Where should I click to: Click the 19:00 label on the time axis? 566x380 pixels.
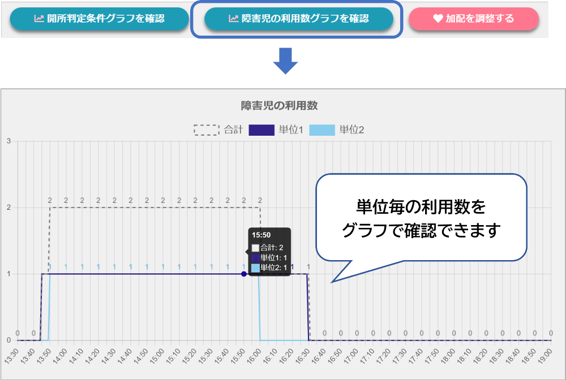coord(545,357)
